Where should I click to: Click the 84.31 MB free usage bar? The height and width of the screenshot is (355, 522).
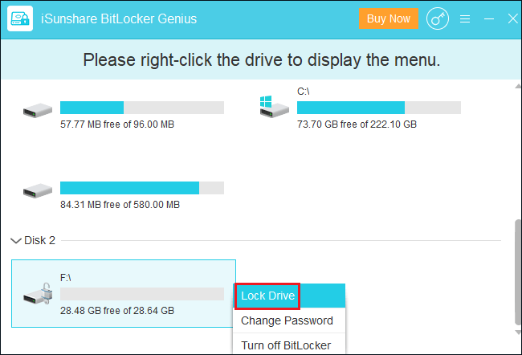coord(142,188)
